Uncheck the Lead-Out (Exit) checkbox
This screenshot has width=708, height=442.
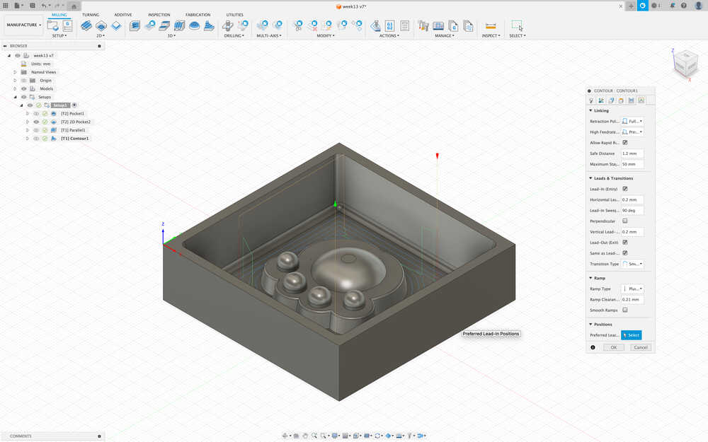(x=625, y=242)
